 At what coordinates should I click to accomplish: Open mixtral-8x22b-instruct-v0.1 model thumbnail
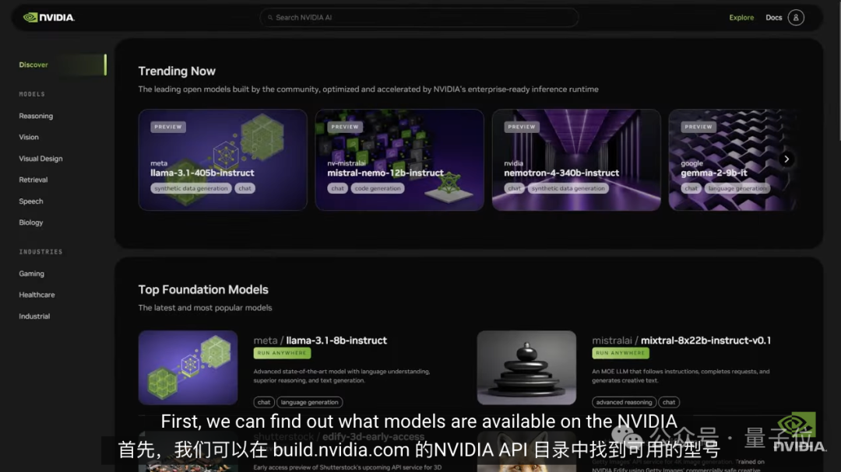[526, 368]
